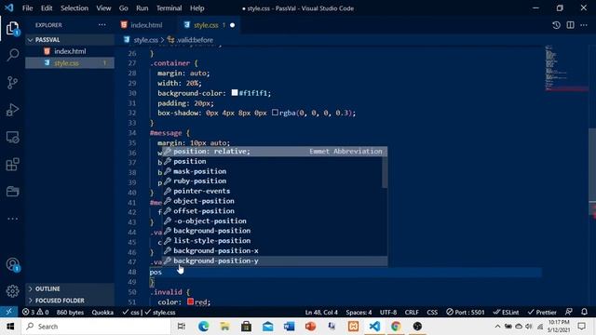Select style.css in the Explorer tree
Viewport: 596px width, 335px height.
tap(70, 63)
